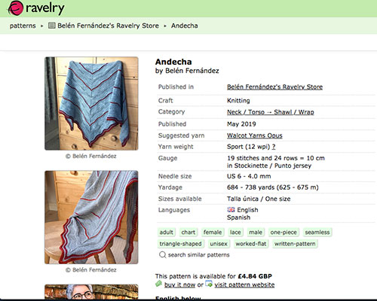Click the store icon in breadcrumb
The image size is (377, 301).
click(52, 26)
